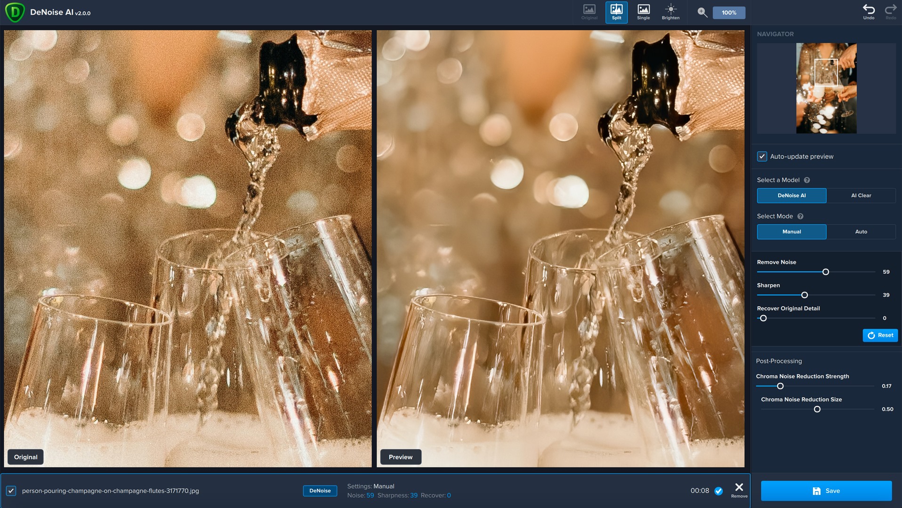Open the 100% zoom level dropdown

(729, 13)
